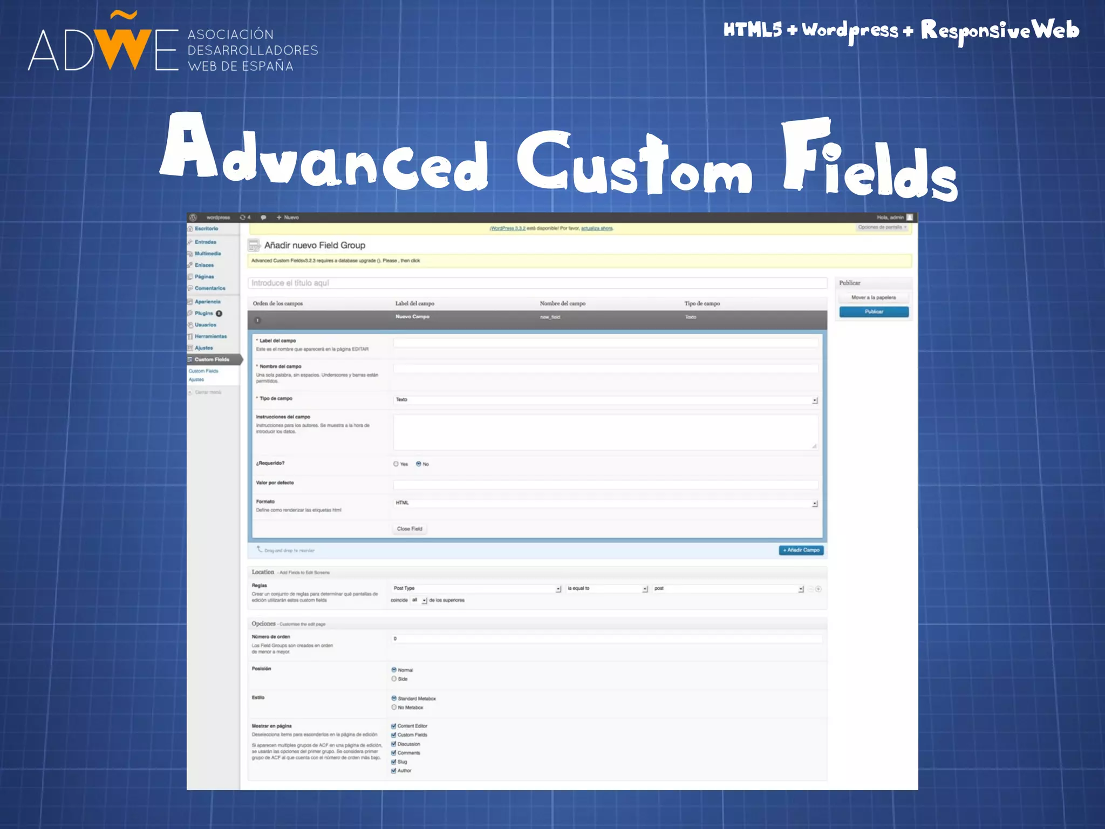Screen dimensions: 1105x829
Task: Select Yes for ¿Requerido?
Action: (396, 464)
